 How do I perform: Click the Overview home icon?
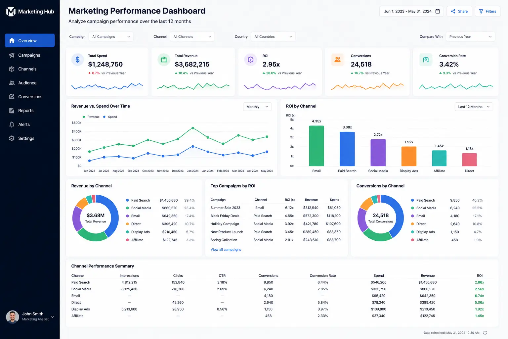(12, 41)
